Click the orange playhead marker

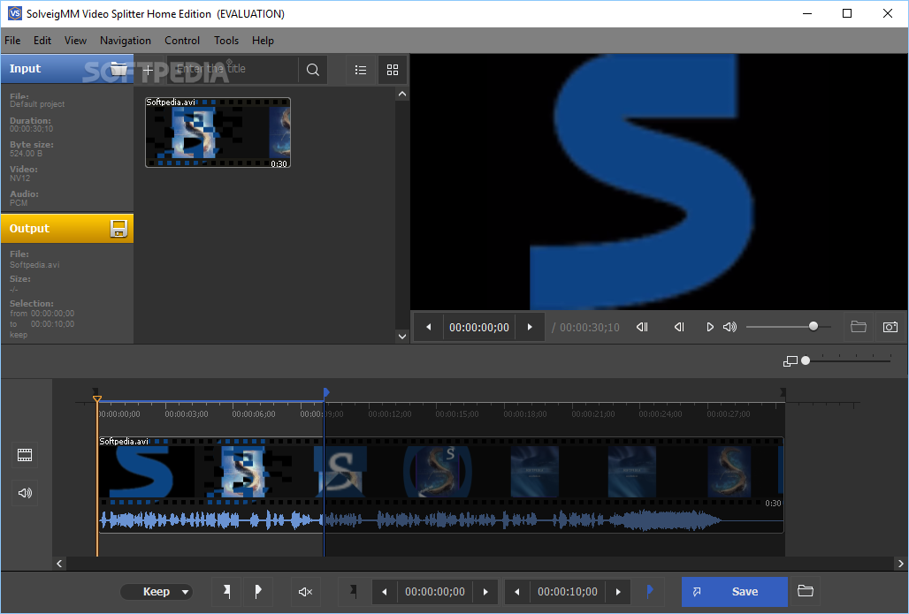coord(97,398)
